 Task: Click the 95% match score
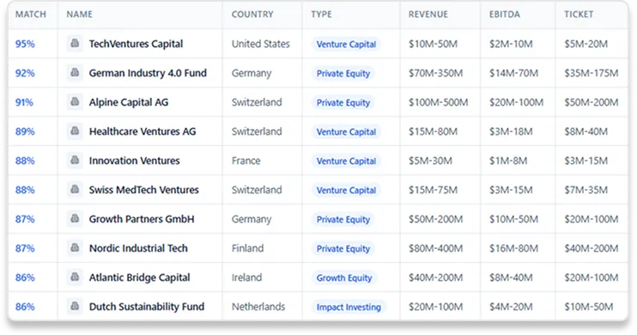pyautogui.click(x=25, y=44)
